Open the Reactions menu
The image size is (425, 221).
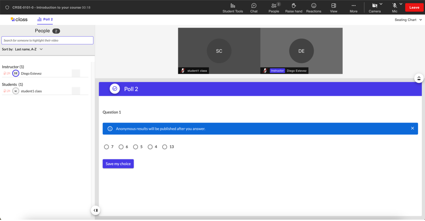314,8
